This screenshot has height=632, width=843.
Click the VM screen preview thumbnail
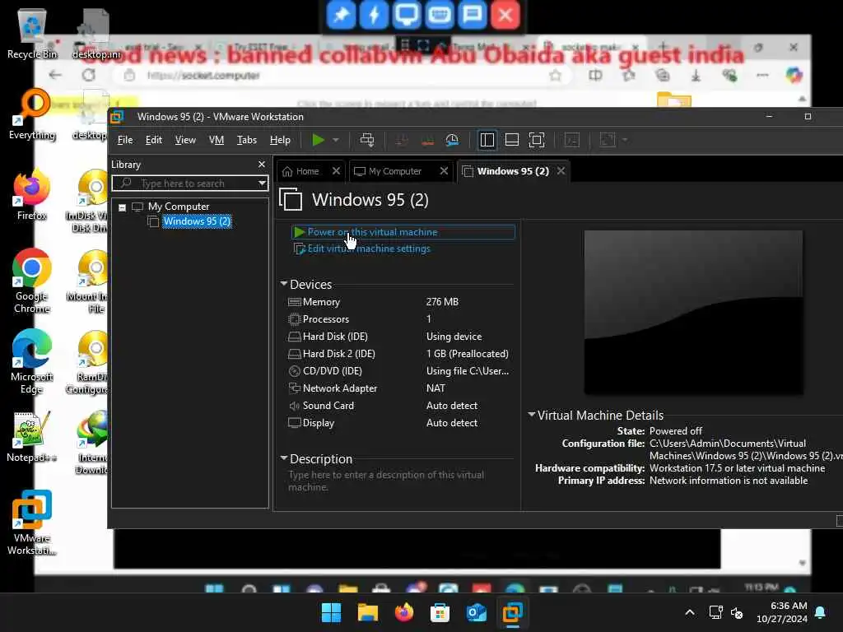pyautogui.click(x=693, y=312)
